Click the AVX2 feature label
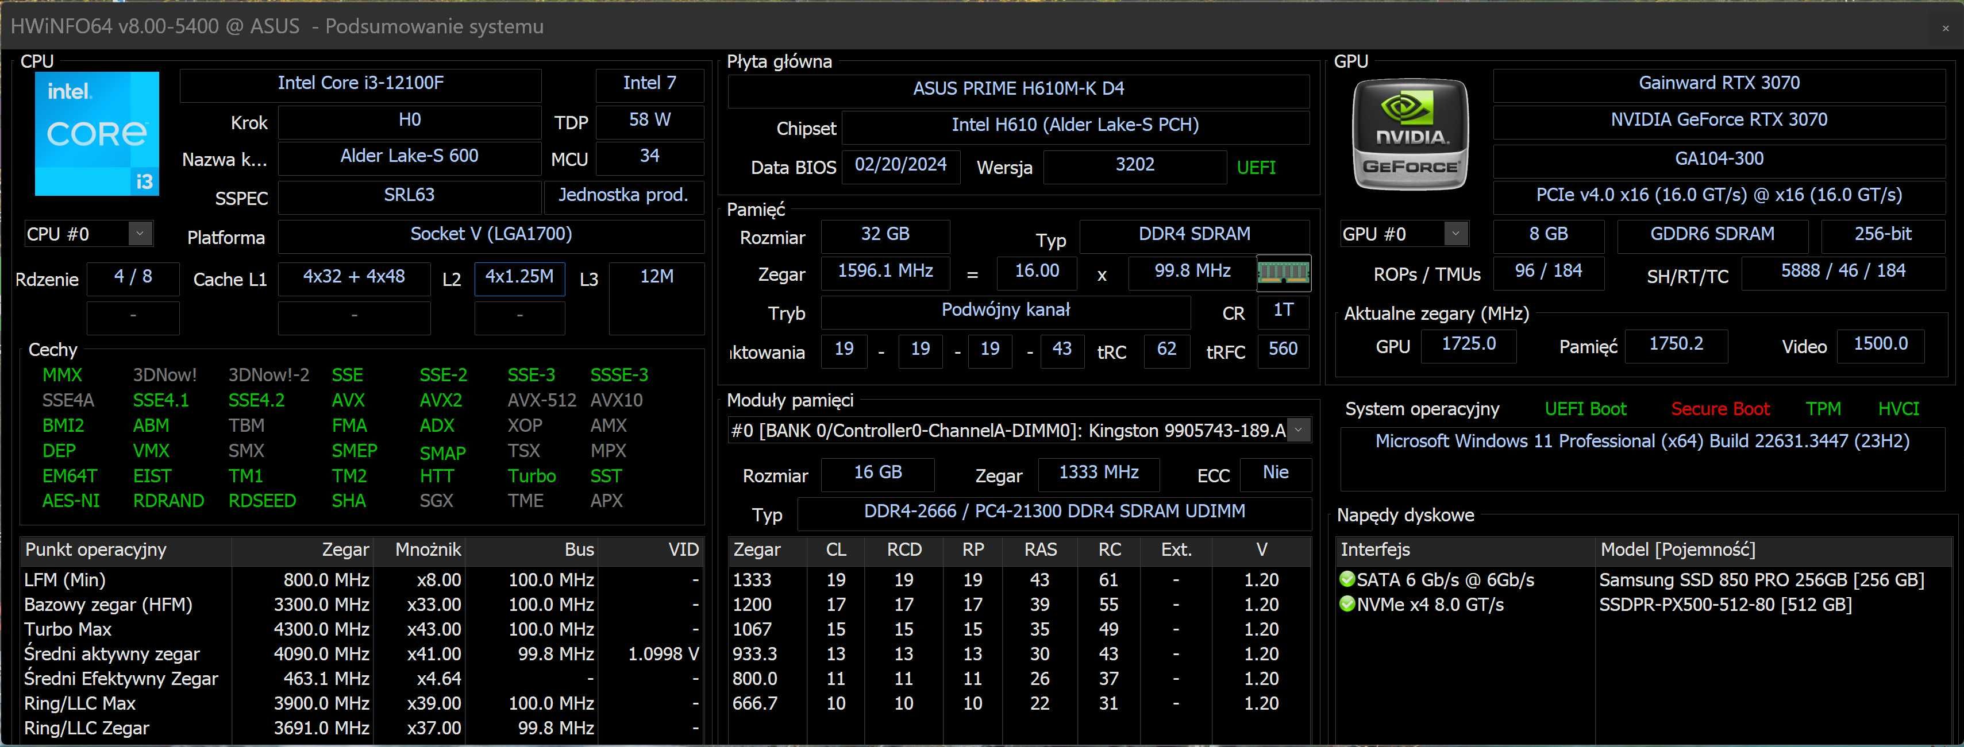This screenshot has height=747, width=1964. [441, 401]
